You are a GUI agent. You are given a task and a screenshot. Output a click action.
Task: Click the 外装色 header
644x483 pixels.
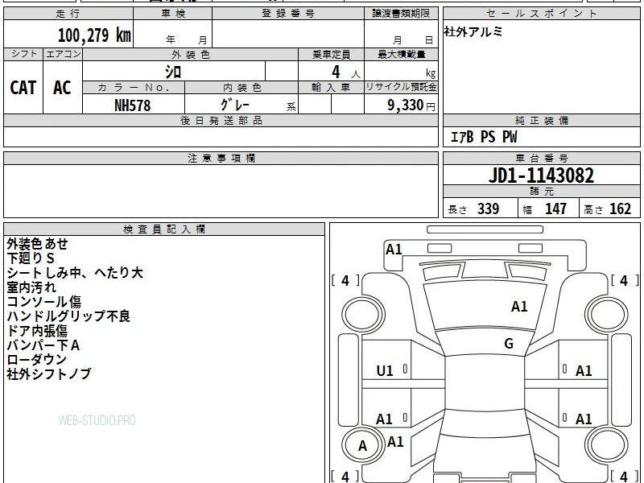191,54
